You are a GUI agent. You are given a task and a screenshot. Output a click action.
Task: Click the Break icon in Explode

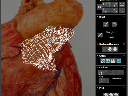(100, 73)
